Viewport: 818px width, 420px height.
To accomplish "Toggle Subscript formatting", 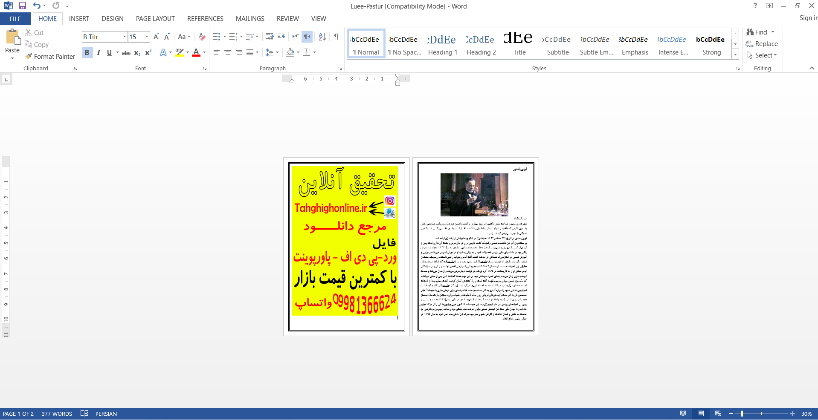I will 137,53.
